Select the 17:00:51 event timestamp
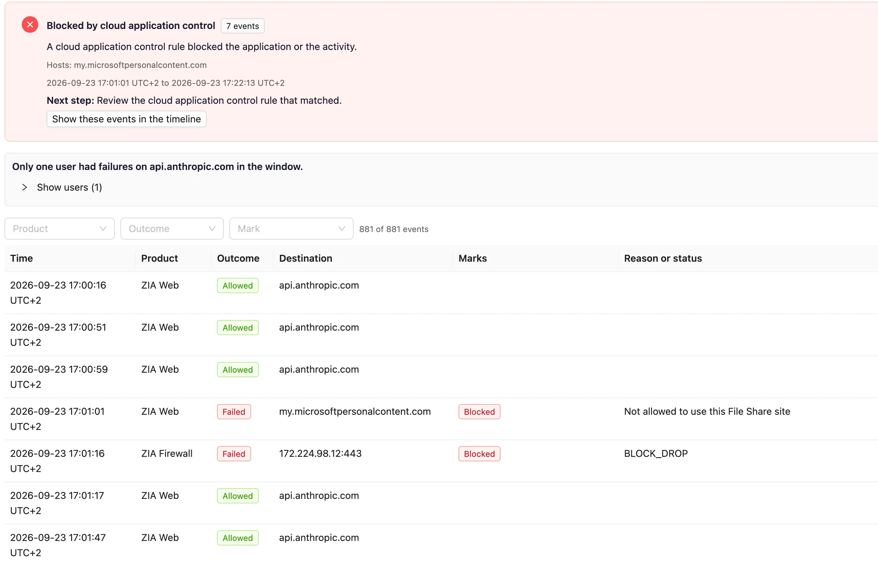 tap(58, 335)
